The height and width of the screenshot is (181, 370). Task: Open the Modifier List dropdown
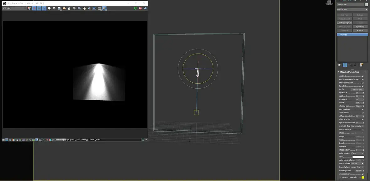[352, 9]
